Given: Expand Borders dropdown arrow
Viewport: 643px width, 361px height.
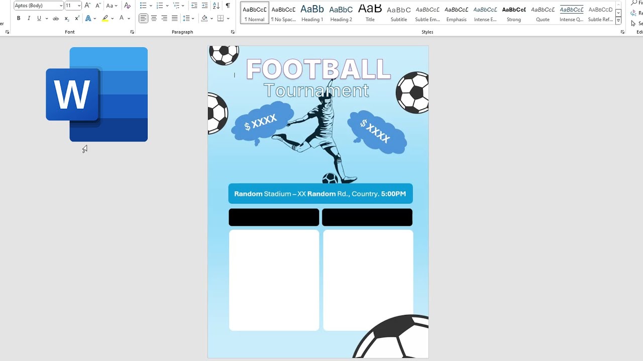Looking at the screenshot, I should (x=228, y=19).
